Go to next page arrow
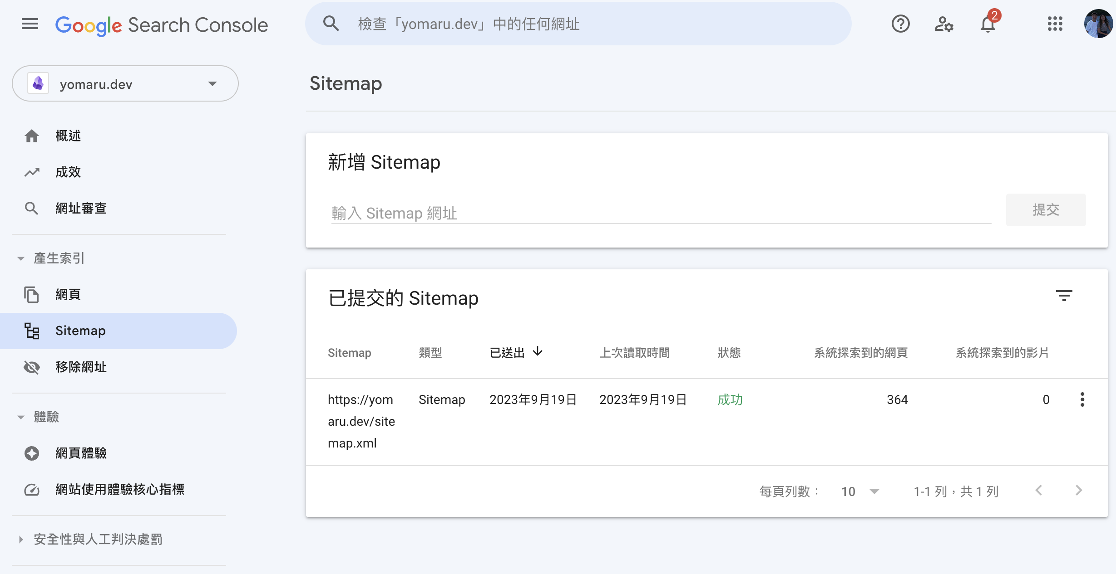Screen dimensions: 1116x574 1079,491
